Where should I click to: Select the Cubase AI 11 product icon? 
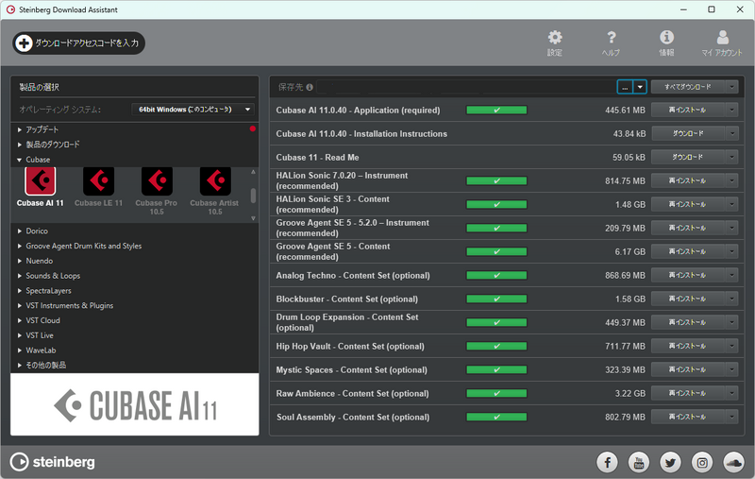(40, 181)
